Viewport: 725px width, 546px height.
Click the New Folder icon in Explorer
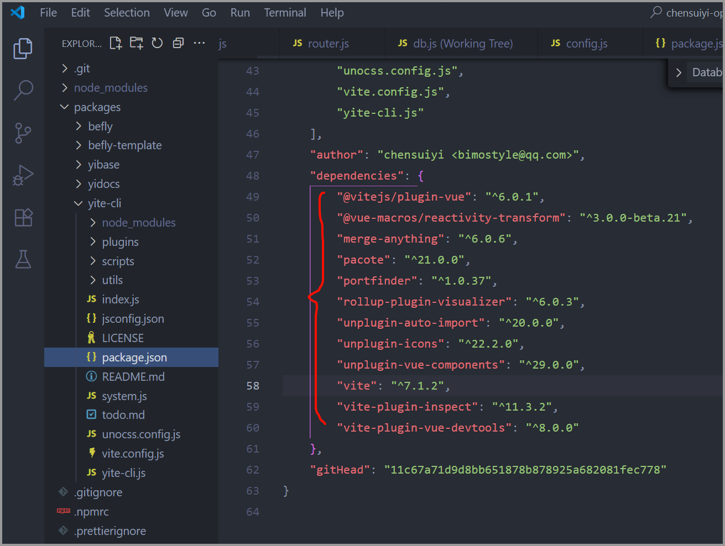pyautogui.click(x=136, y=43)
